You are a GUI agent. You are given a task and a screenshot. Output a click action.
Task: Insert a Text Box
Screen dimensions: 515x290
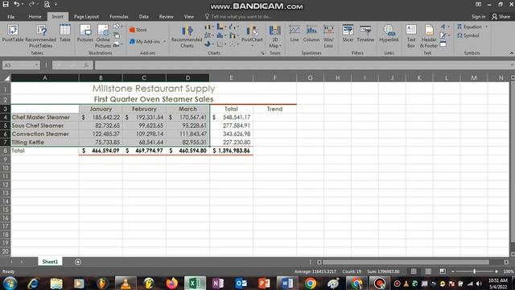[411, 36]
